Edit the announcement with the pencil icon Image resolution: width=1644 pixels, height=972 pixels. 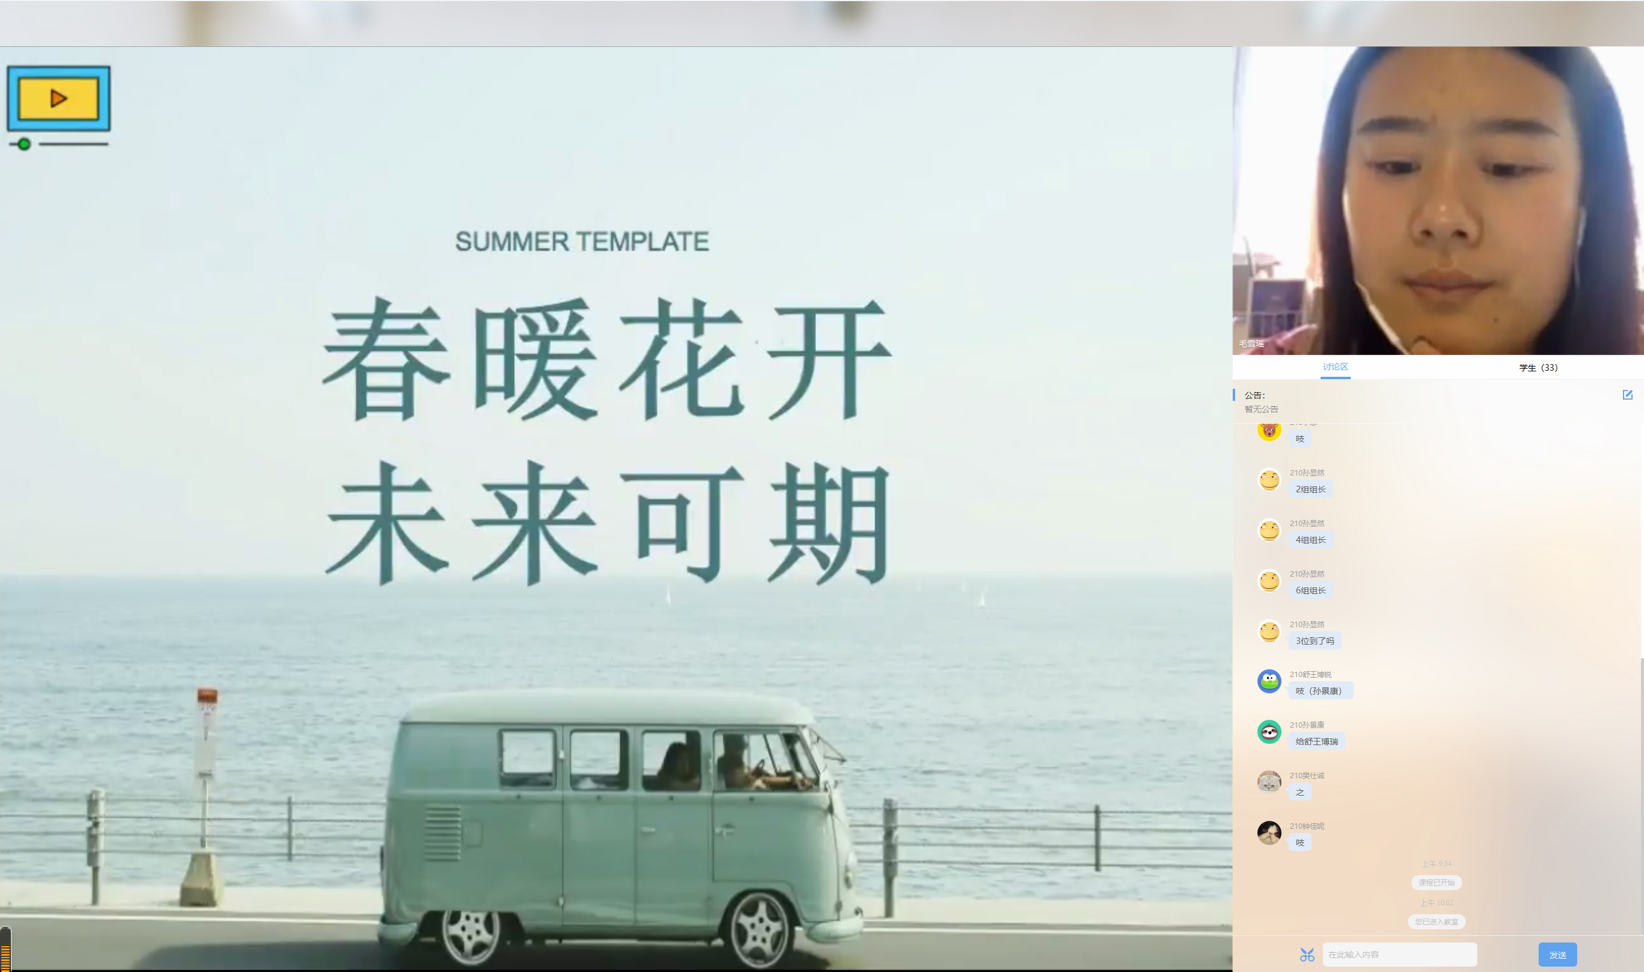(x=1627, y=395)
